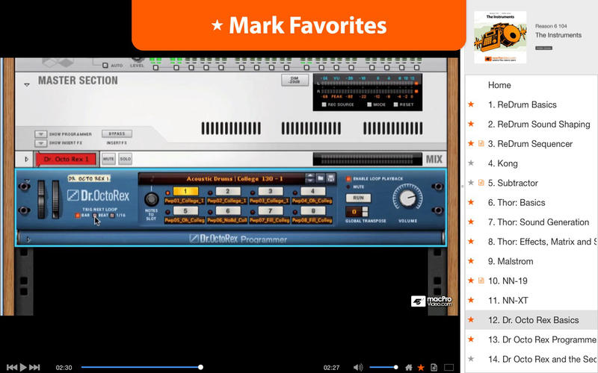598x373 pixels.
Task: Set Trig Next Loop to 1/16
Action: click(x=112, y=216)
